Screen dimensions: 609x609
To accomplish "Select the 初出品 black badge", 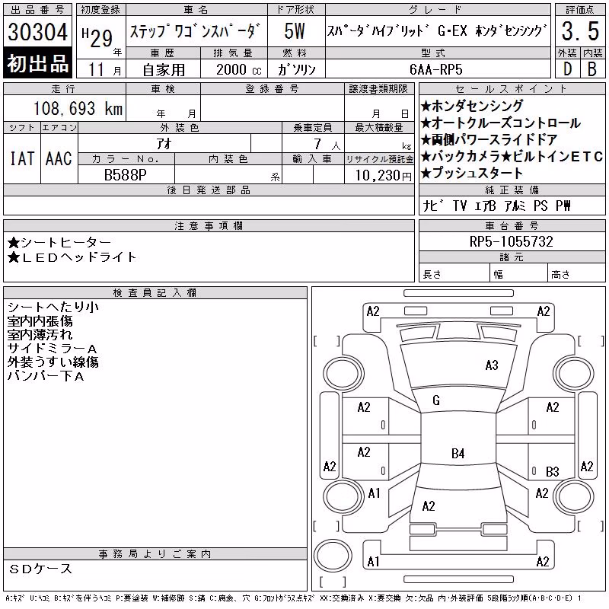I will point(37,63).
